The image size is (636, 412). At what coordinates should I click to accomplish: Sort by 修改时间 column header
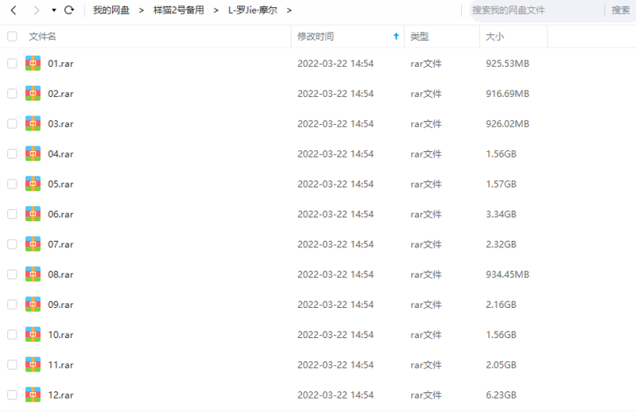point(316,37)
